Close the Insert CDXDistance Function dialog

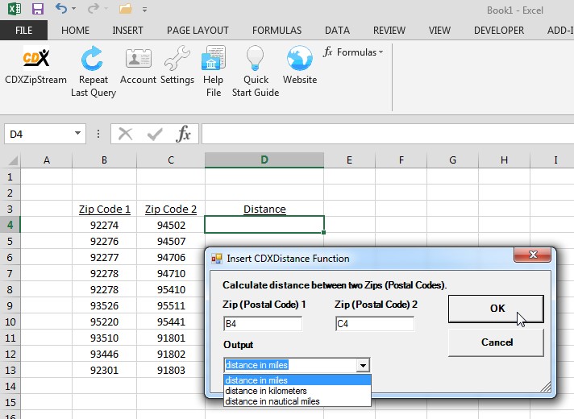click(533, 255)
